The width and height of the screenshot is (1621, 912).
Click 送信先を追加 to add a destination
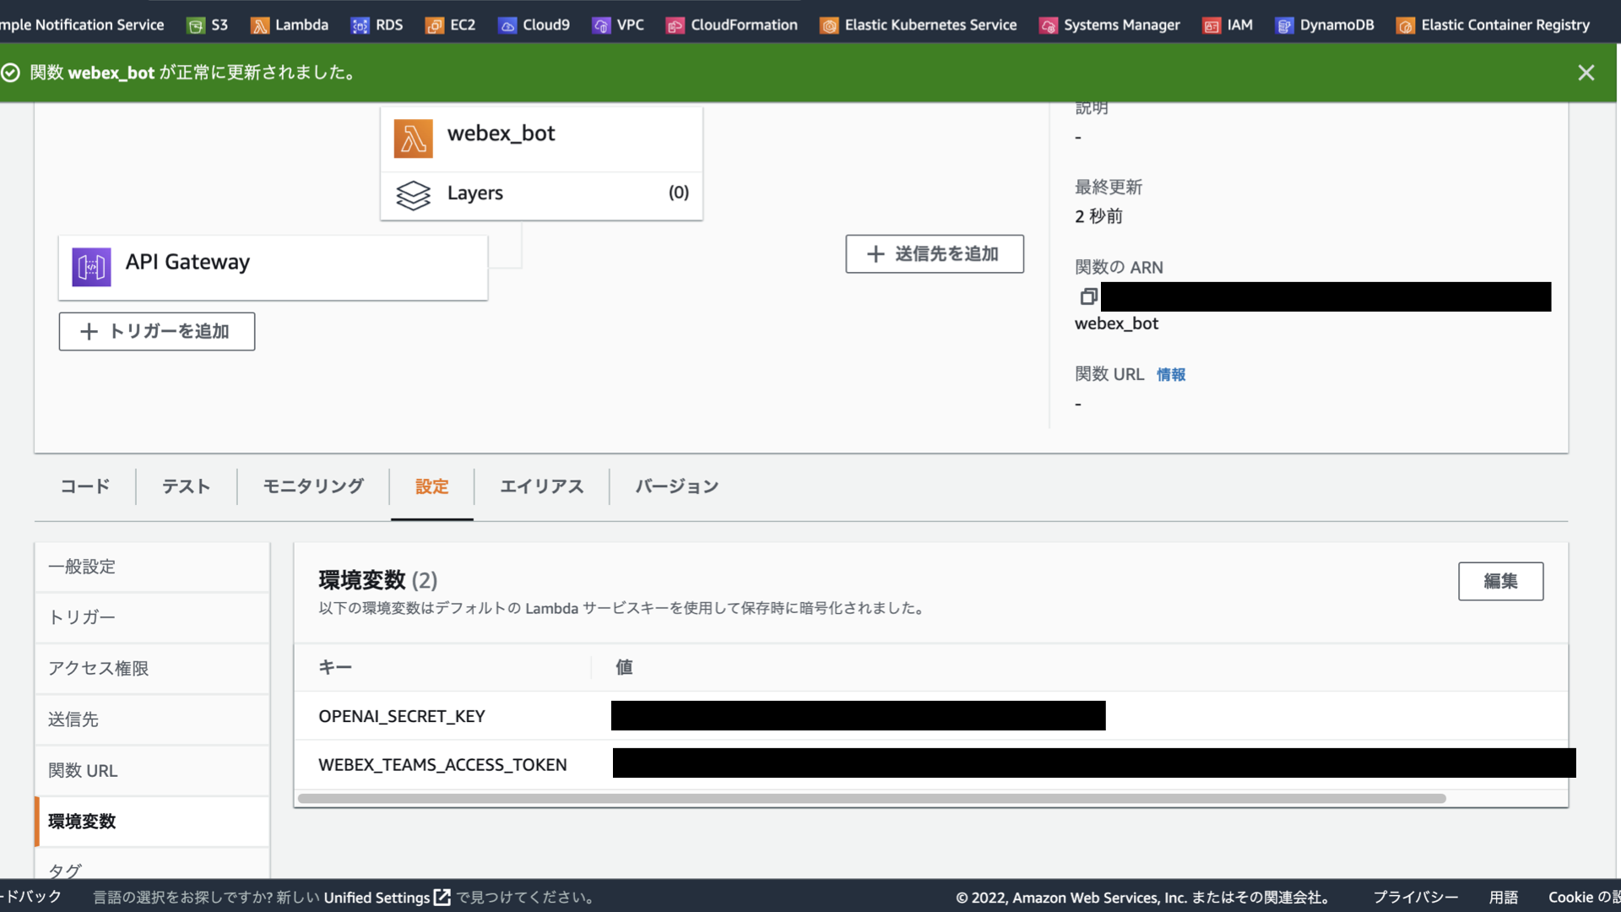pyautogui.click(x=934, y=253)
